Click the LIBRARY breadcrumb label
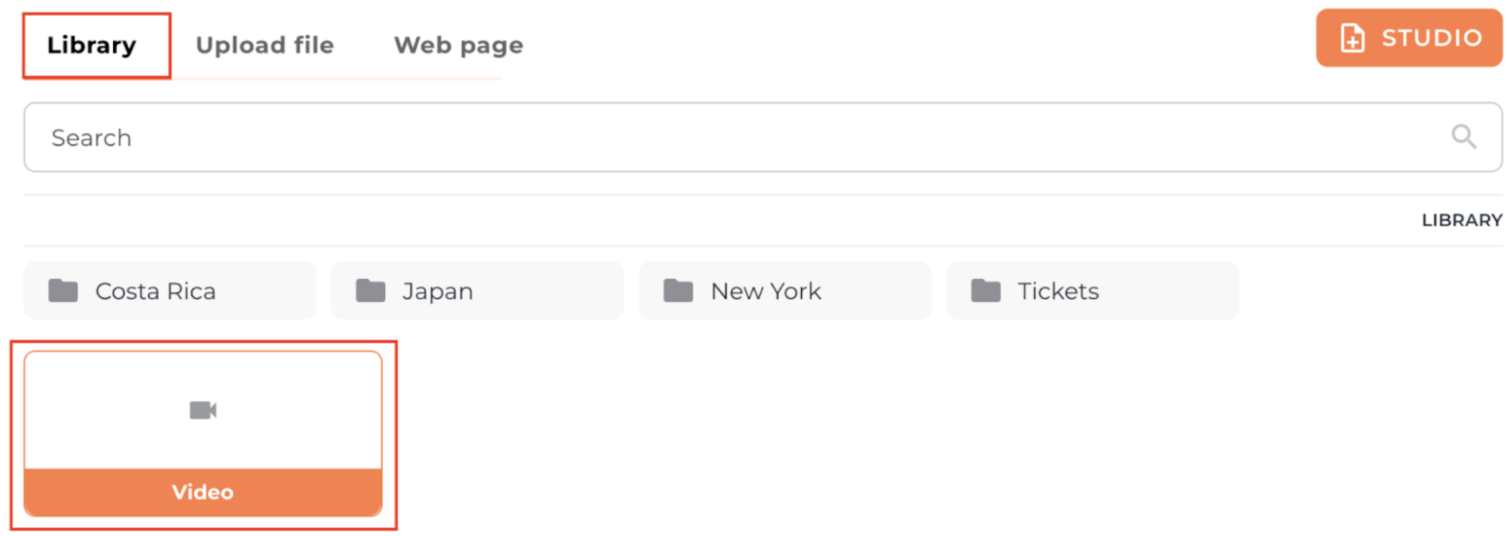1507x536 pixels. click(1462, 220)
